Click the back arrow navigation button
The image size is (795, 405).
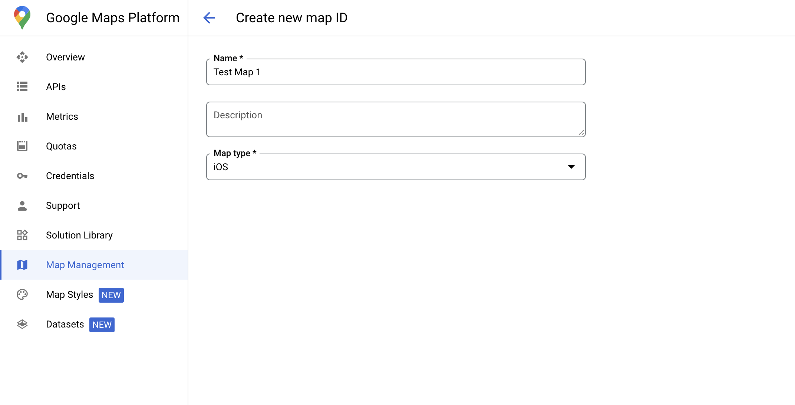209,17
